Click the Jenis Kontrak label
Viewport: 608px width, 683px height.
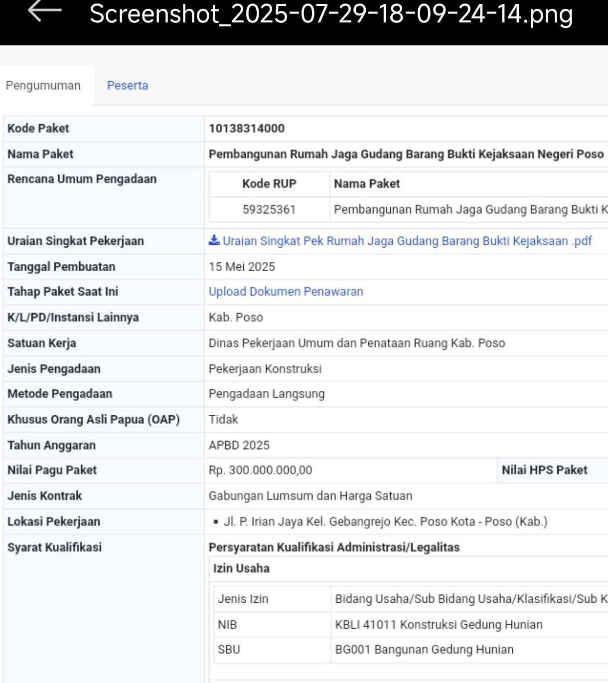point(44,496)
